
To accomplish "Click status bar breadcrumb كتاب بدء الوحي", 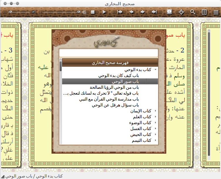I will pyautogui.click(x=49, y=176).
